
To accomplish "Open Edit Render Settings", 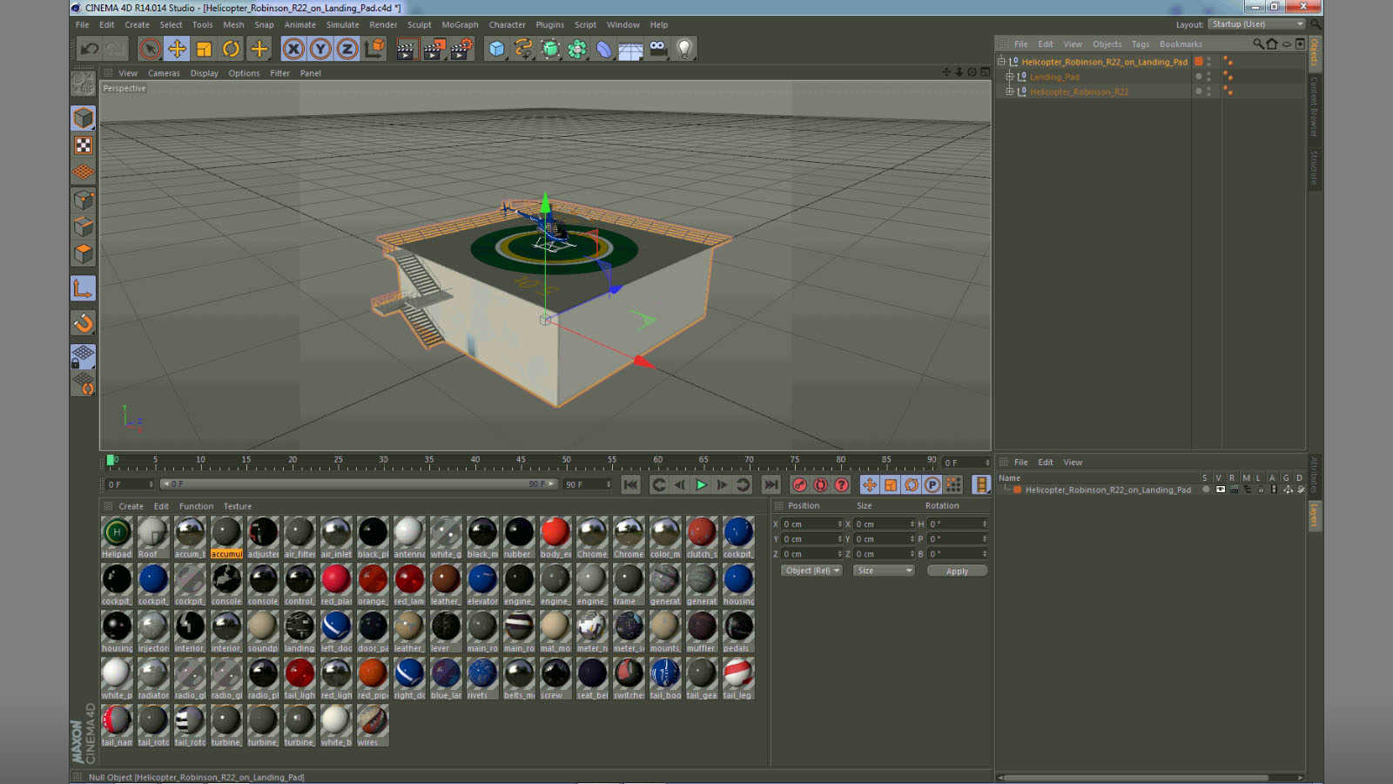I will (461, 49).
